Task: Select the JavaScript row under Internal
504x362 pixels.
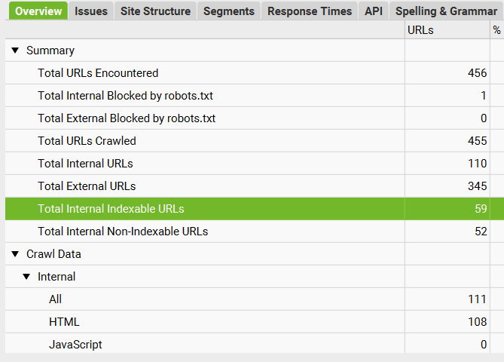Action: (x=255, y=344)
